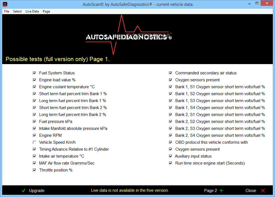Click the red X icon beside Close
275x197 pixels.
[x=263, y=191]
